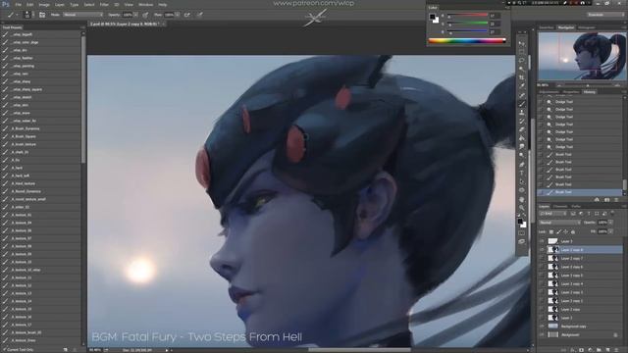Select the Clone Stamp tool
This screenshot has height=353, width=628.
click(521, 113)
